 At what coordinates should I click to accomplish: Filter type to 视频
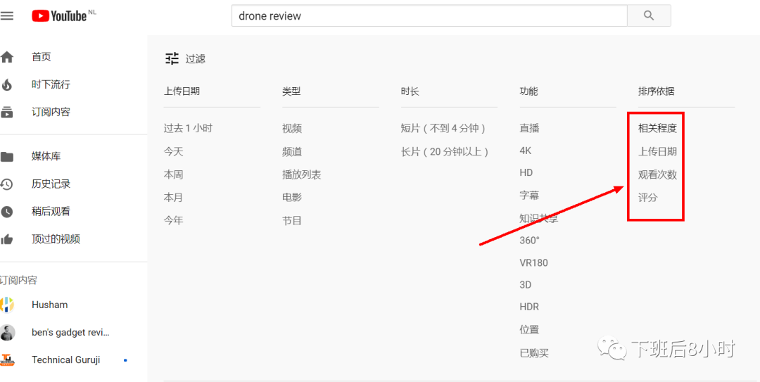pos(292,129)
